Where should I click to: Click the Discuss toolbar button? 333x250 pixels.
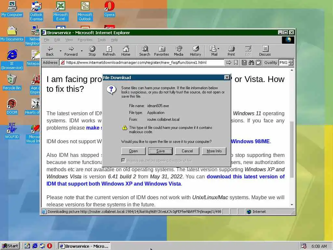click(x=265, y=51)
